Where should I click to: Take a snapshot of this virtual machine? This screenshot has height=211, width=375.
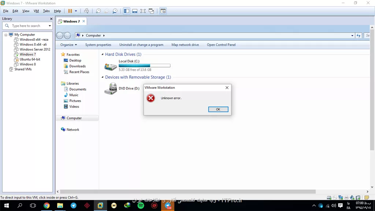pos(98,11)
